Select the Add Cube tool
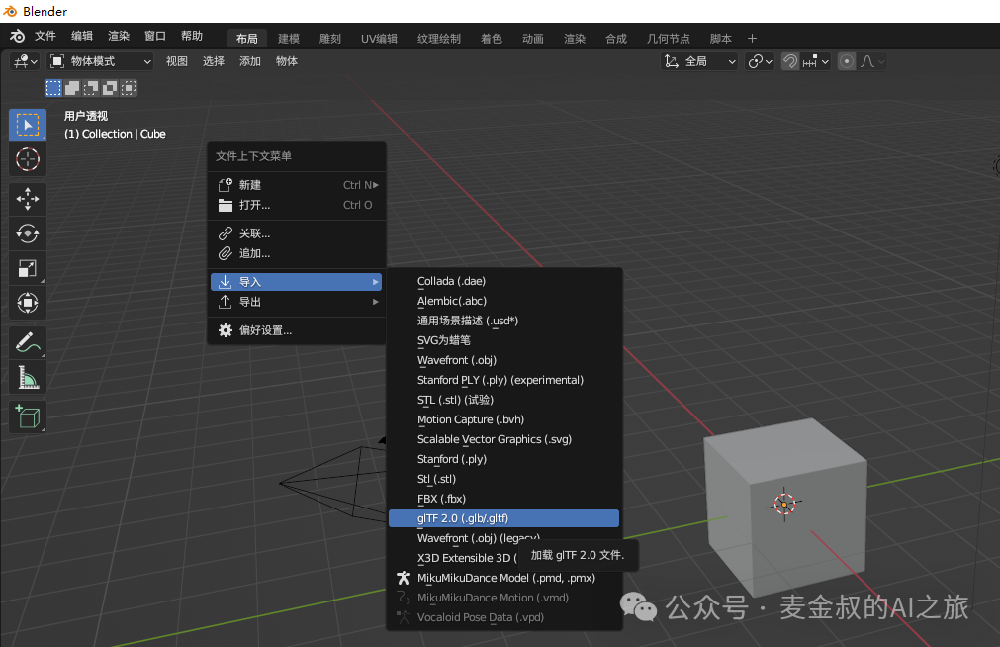Image resolution: width=1000 pixels, height=647 pixels. 28,416
